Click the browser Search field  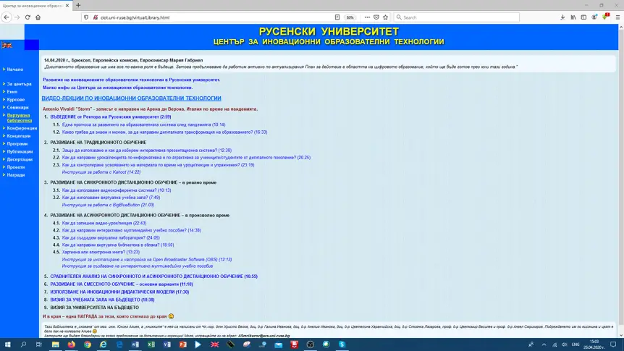[457, 17]
